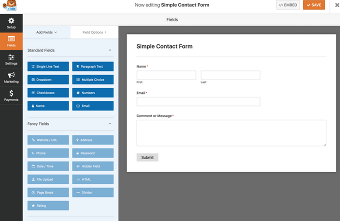Collapse the Fancy Fields section
This screenshot has height=221, width=340.
coord(110,124)
